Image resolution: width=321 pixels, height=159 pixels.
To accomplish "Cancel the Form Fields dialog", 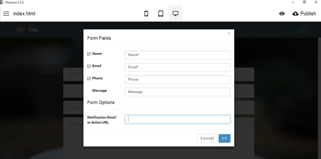I will [207, 138].
